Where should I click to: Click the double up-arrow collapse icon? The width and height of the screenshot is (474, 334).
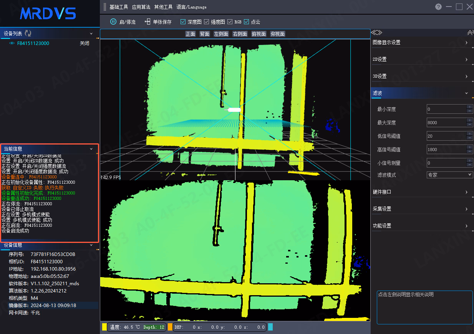(470, 33)
